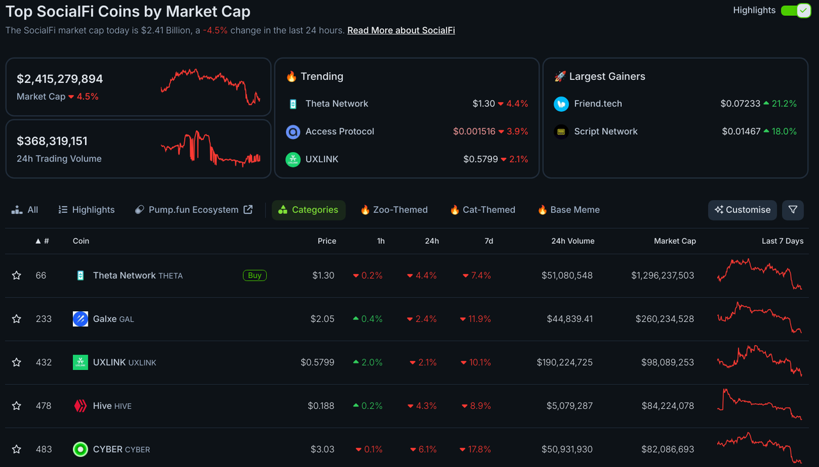Viewport: 819px width, 467px height.
Task: Click the Customise button
Action: (x=742, y=210)
